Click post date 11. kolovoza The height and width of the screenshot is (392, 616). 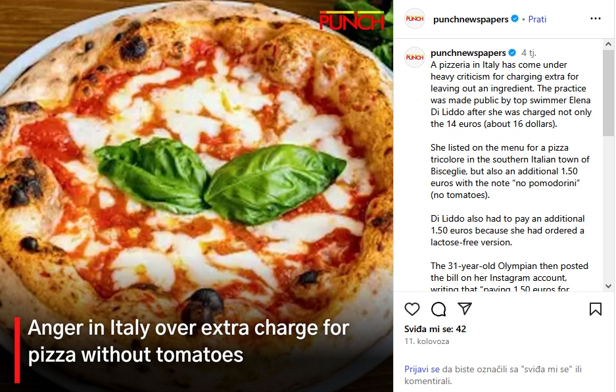pyautogui.click(x=427, y=341)
